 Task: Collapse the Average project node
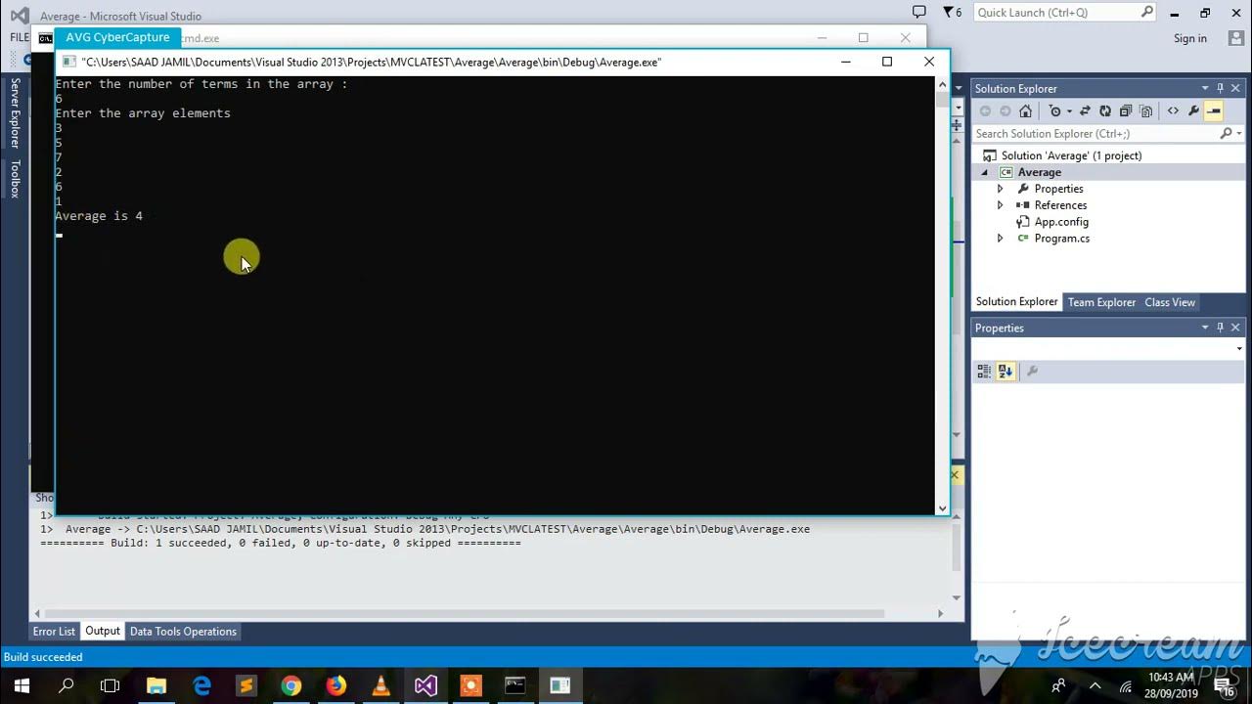pos(985,172)
